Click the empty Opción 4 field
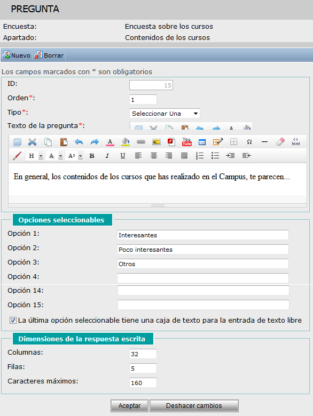 [x=203, y=278]
